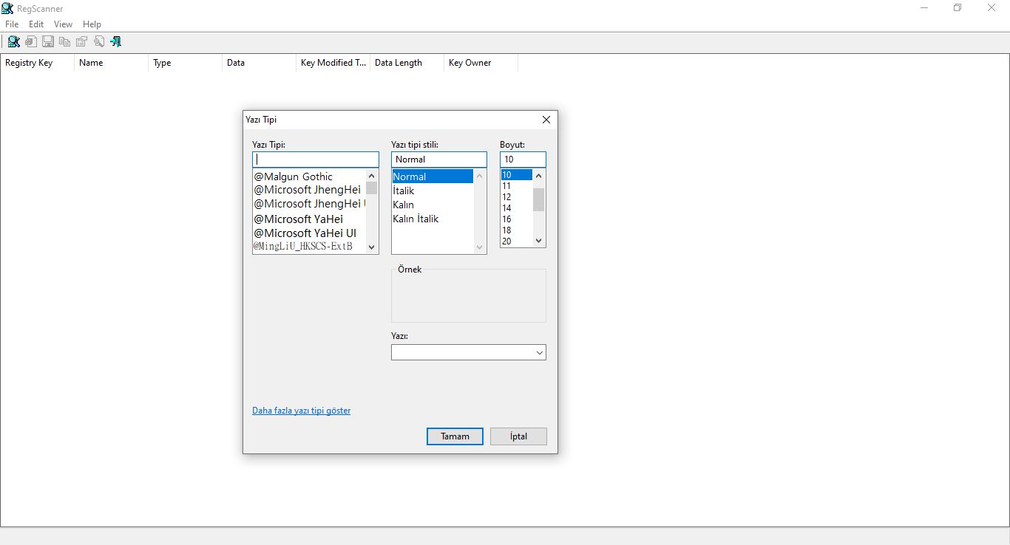
Task: Select @Microsoft YaHei font
Action: pyautogui.click(x=309, y=219)
